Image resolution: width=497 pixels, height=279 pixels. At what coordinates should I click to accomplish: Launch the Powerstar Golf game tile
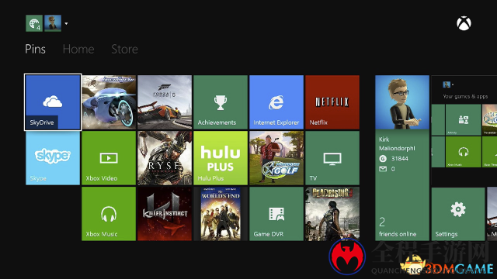pos(276,158)
